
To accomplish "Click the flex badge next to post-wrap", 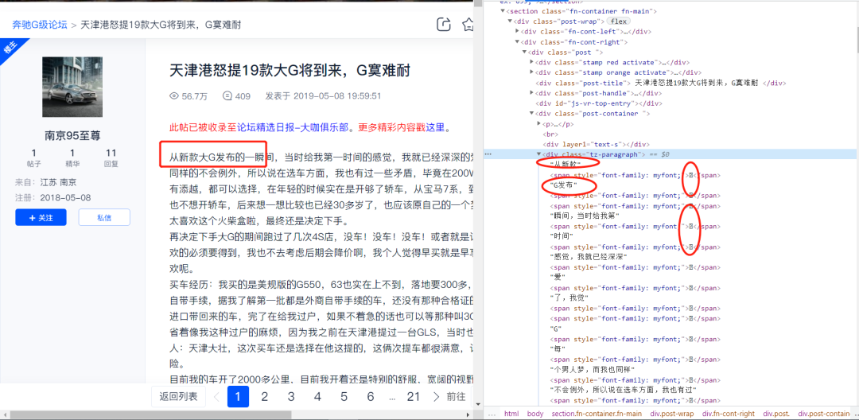I will (x=617, y=21).
